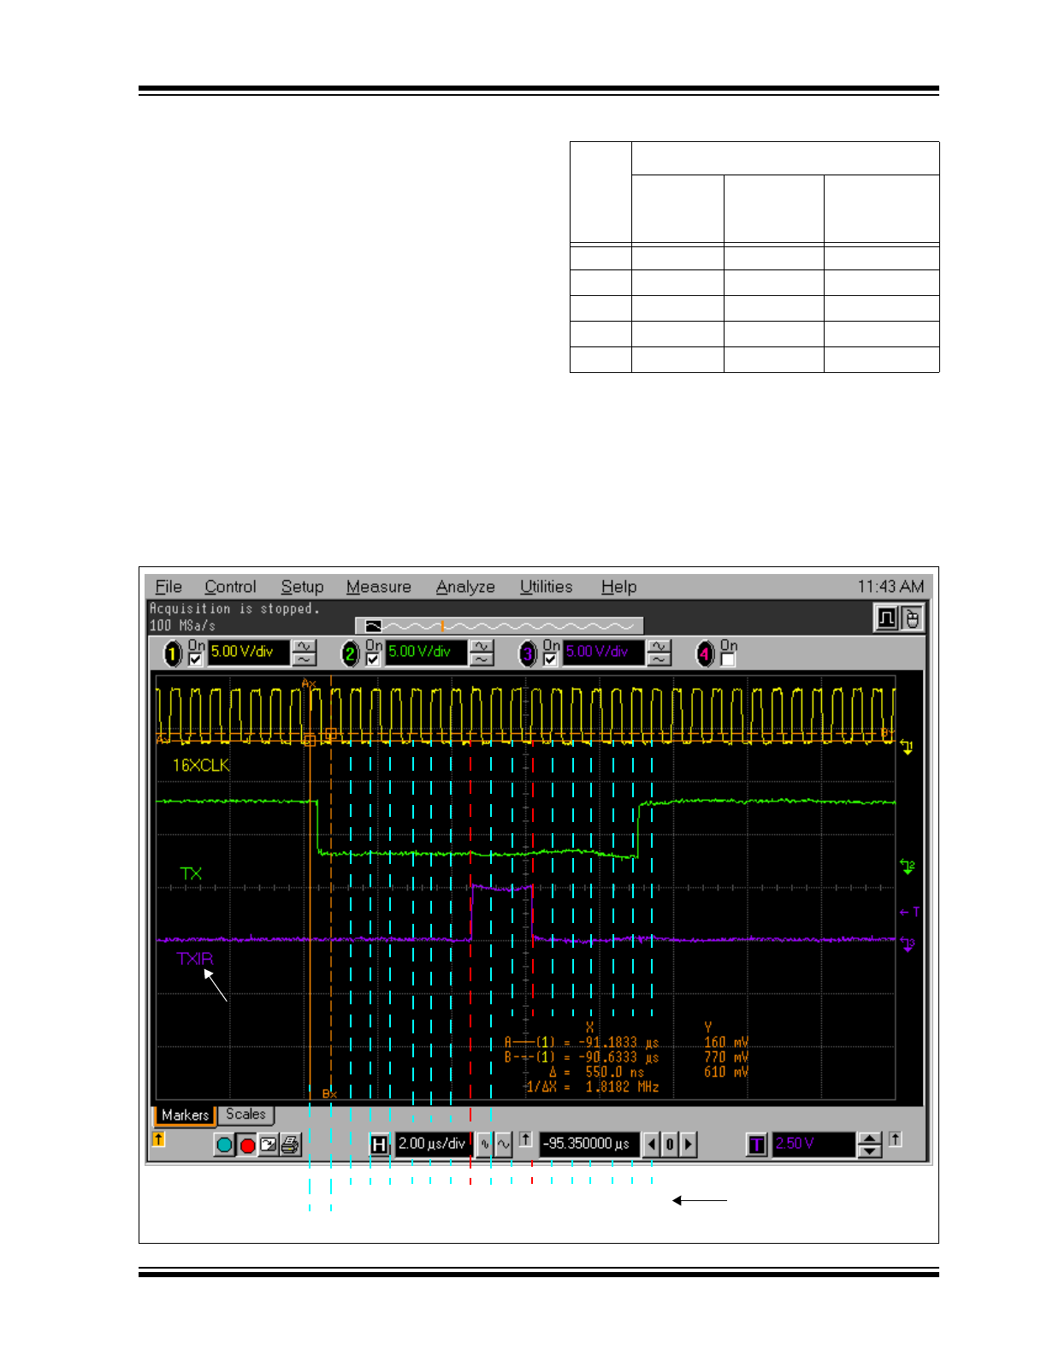The width and height of the screenshot is (1047, 1355).
Task: Click the Acquisition is stopped status
Action: pyautogui.click(x=234, y=609)
